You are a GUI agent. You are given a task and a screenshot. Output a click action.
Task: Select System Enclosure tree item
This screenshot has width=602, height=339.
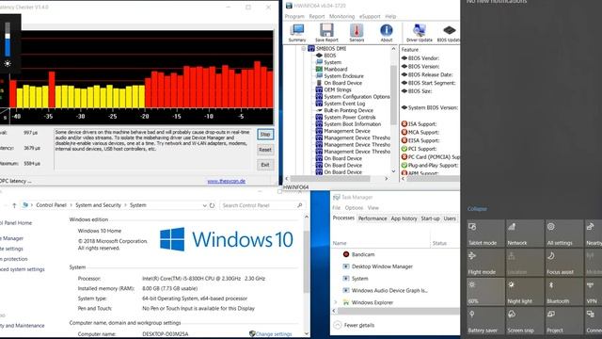343,76
